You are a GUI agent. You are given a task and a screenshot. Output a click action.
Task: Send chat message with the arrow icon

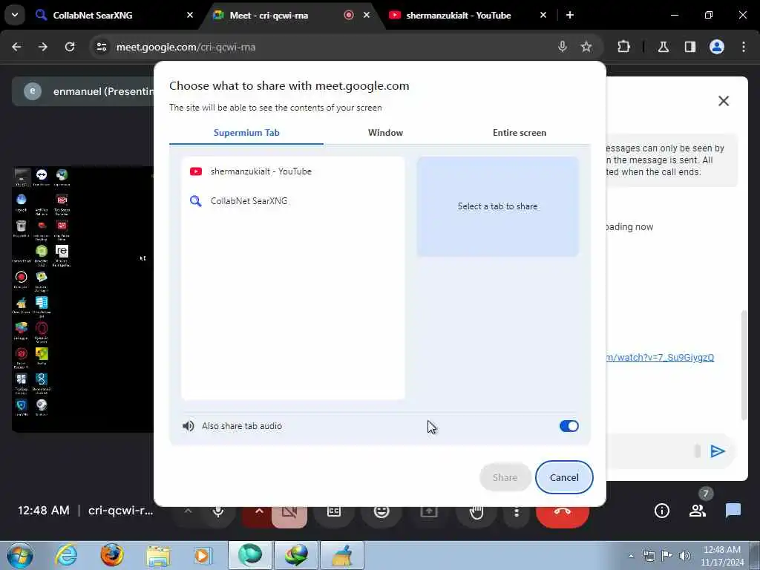tap(718, 451)
